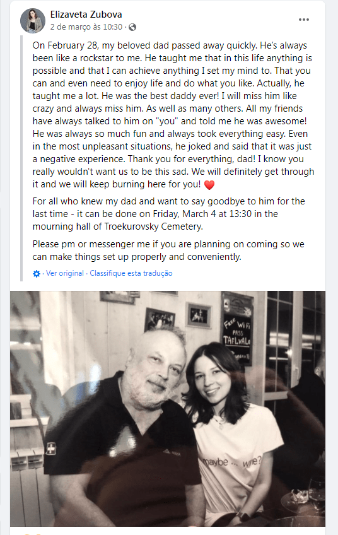Viewport: 338px width, 535px height.
Task: Open Elizaveta Zubova's profile from her name
Action: point(86,15)
